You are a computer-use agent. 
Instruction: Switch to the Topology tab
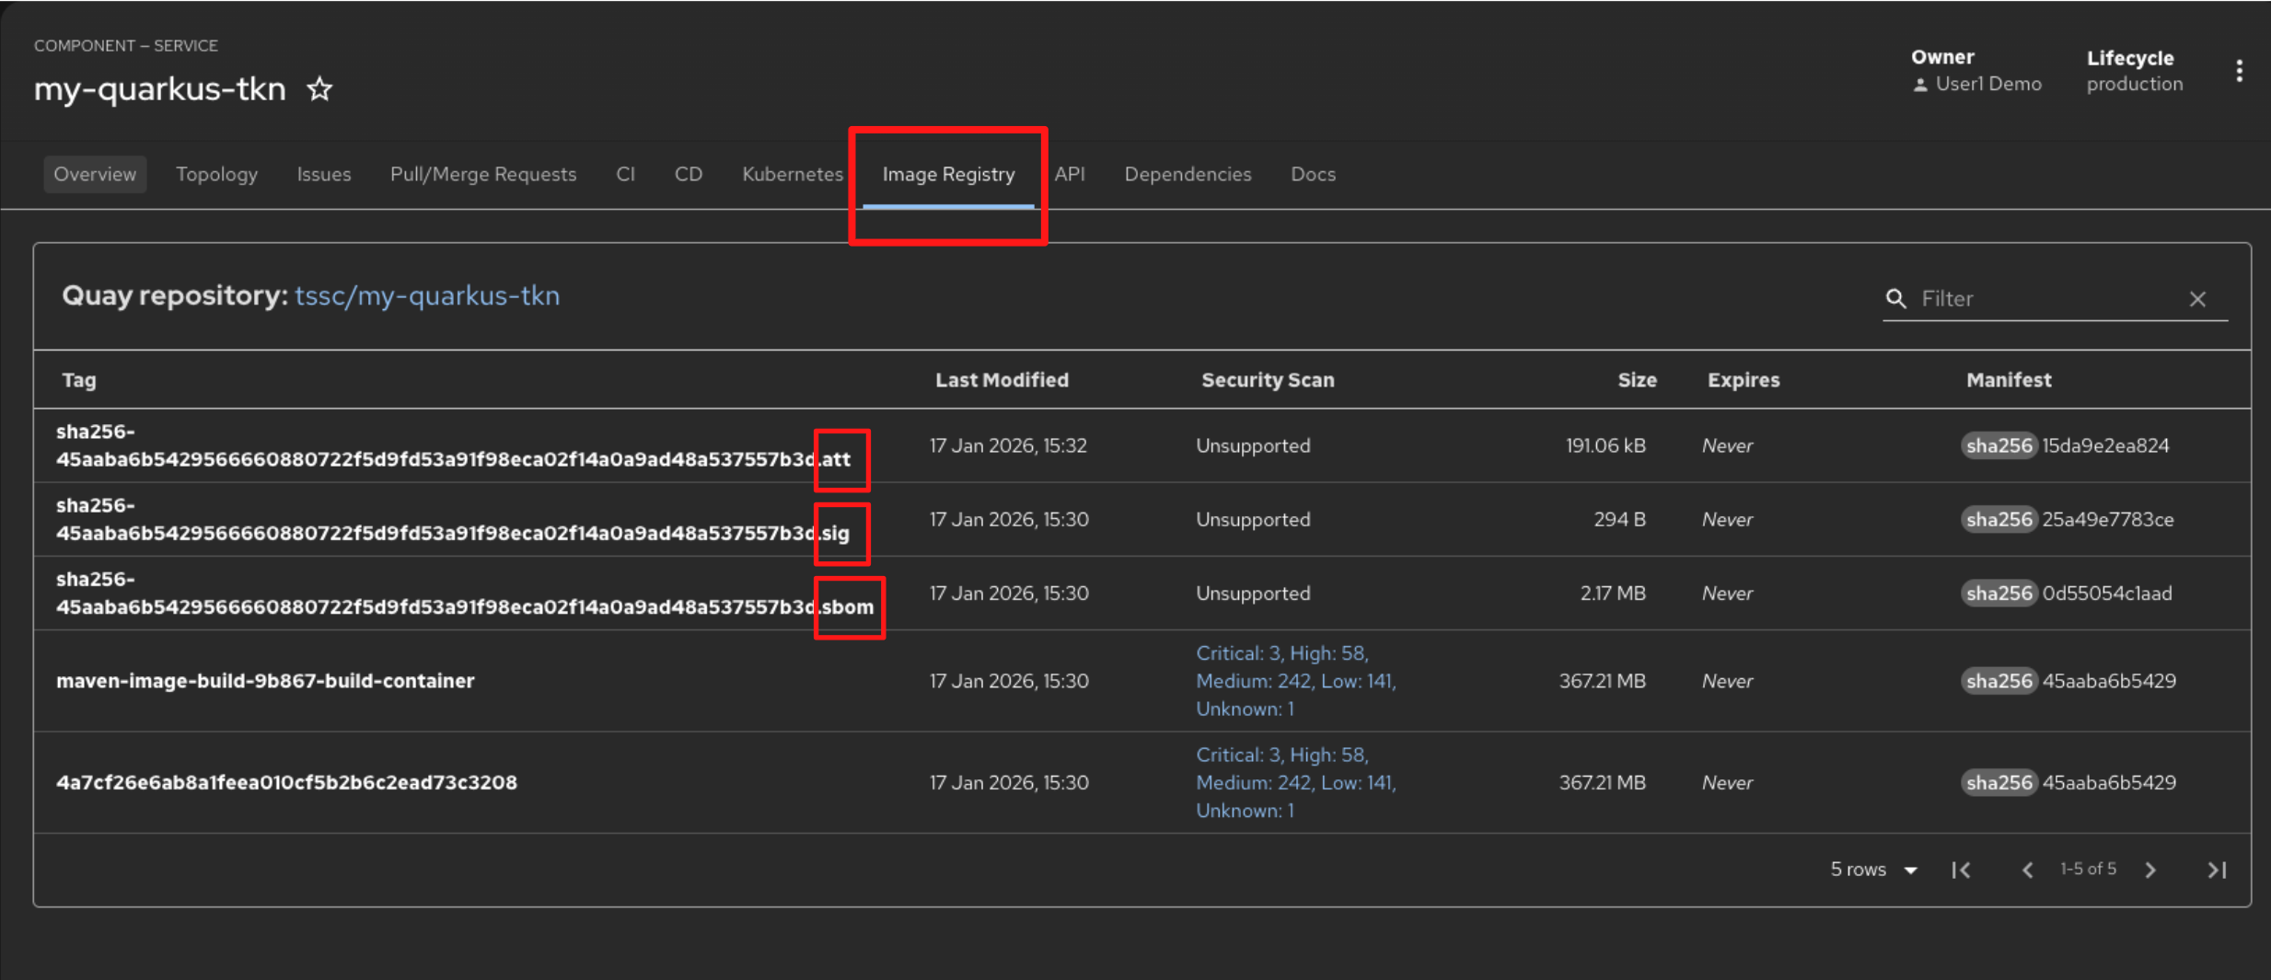point(216,174)
